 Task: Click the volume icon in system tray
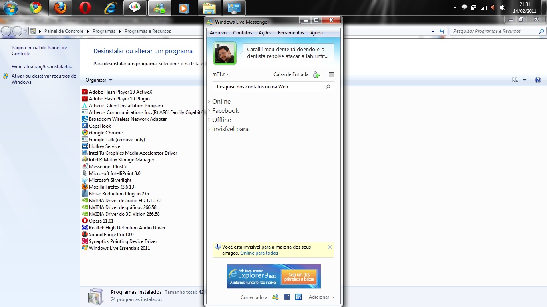(503, 8)
